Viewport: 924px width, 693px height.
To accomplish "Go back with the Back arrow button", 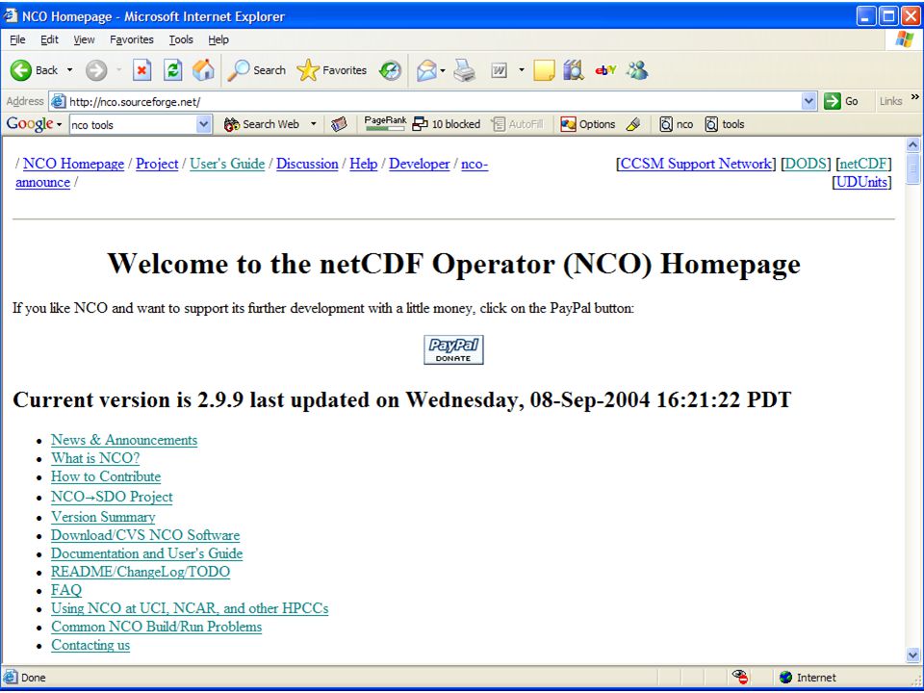I will 34,70.
